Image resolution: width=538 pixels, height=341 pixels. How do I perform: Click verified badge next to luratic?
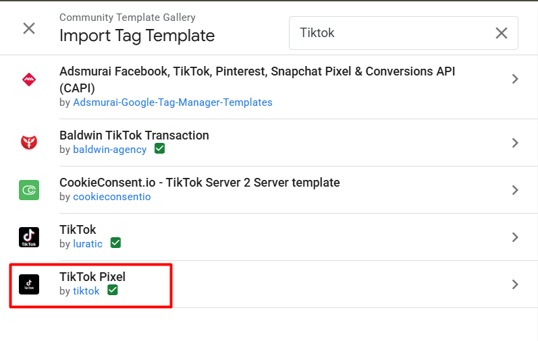pos(115,243)
